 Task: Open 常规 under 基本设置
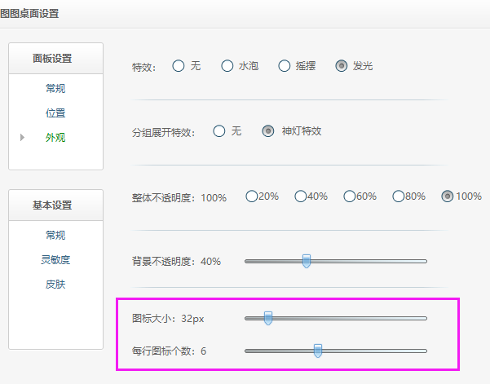(55, 235)
